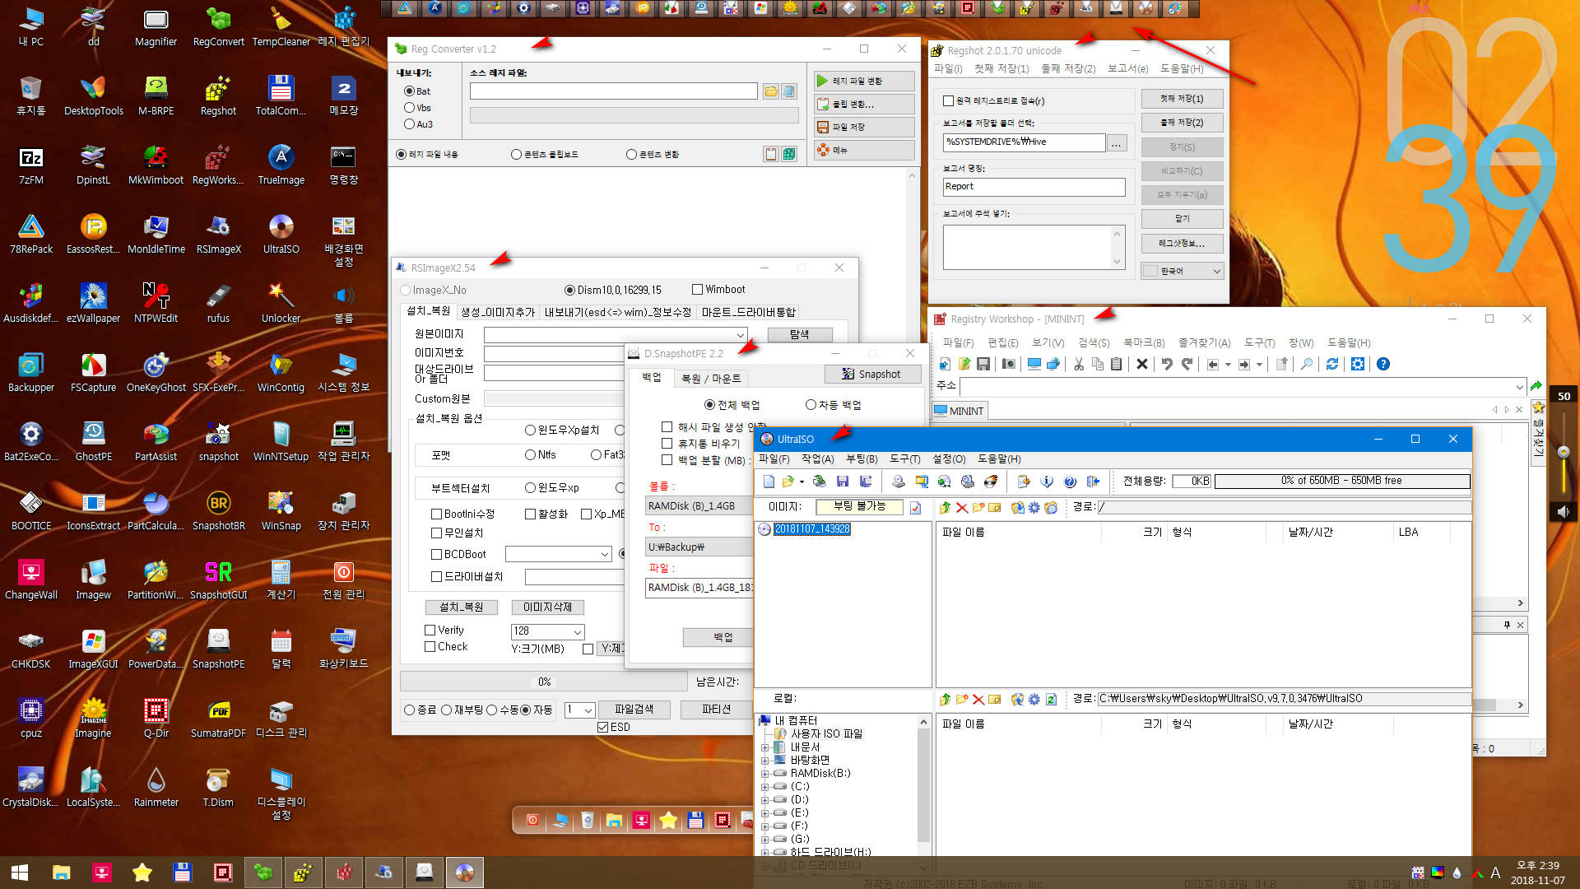Open the UltraISO desktop shortcut
Image resolution: width=1580 pixels, height=889 pixels.
281,235
